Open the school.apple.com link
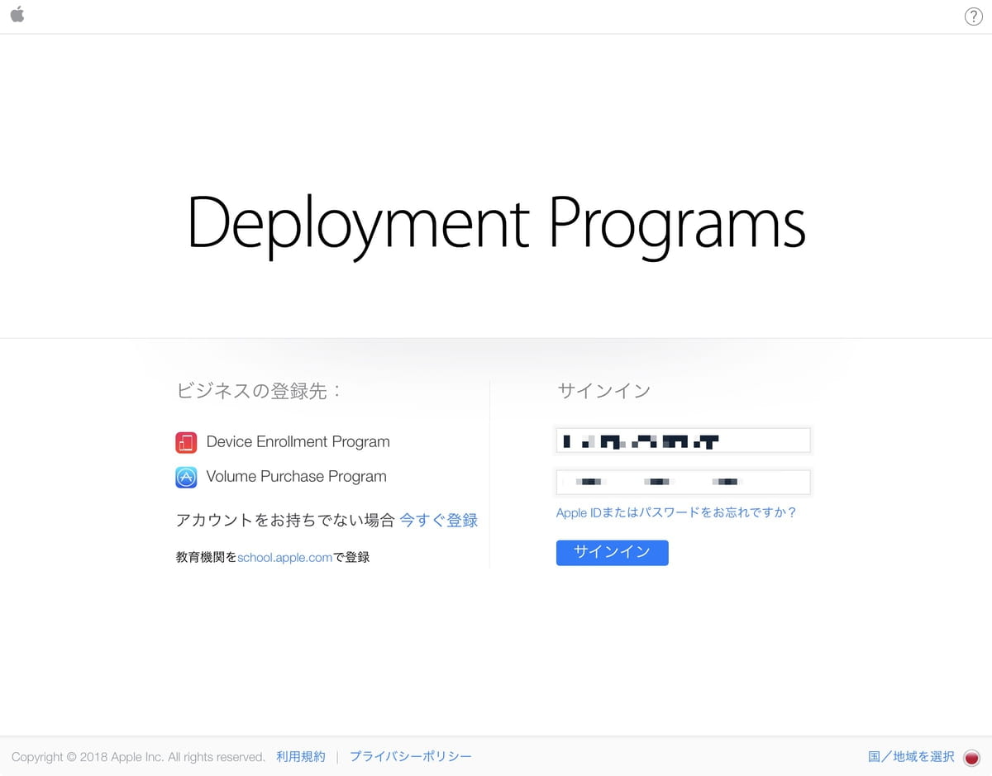 pyautogui.click(x=284, y=558)
